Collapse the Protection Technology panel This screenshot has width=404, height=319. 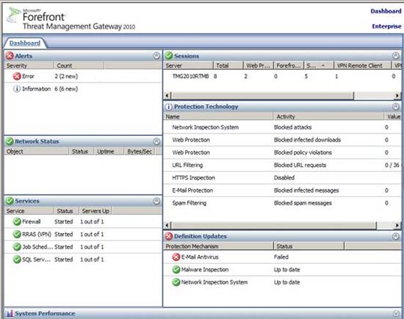(396, 107)
